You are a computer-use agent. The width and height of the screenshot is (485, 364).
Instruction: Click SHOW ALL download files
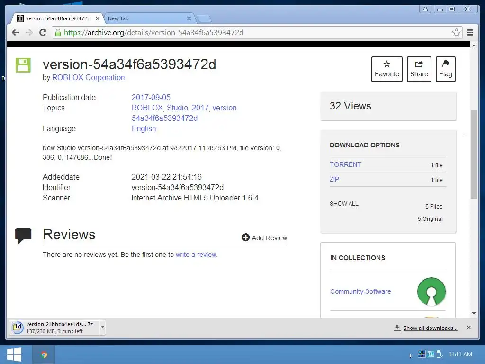344,203
